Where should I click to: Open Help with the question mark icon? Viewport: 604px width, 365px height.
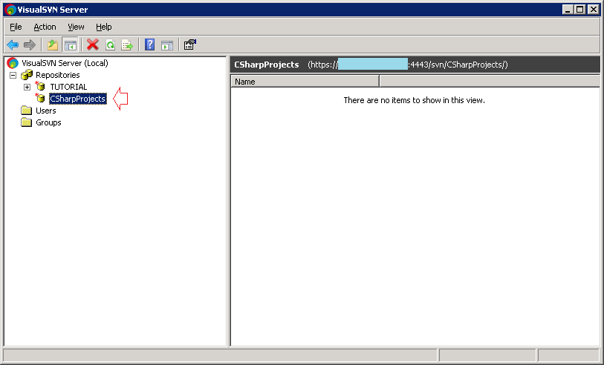[x=149, y=45]
